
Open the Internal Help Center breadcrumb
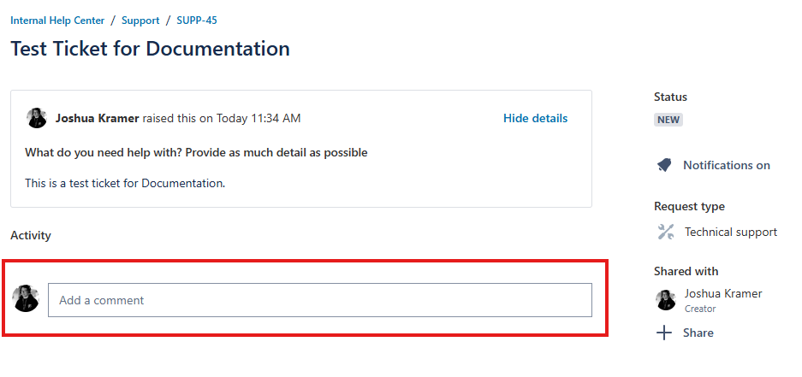point(57,20)
